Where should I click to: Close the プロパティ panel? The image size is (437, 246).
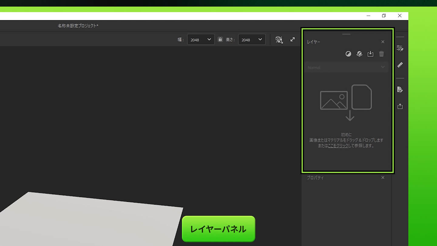[383, 178]
